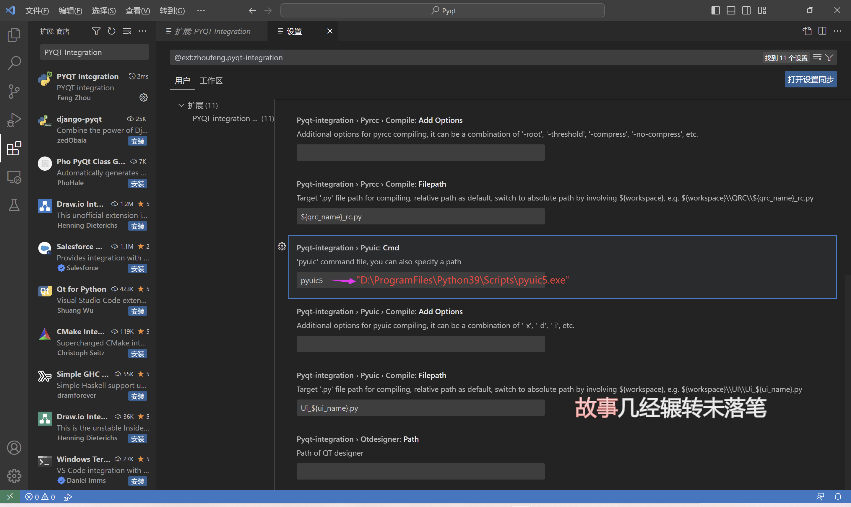
Task: Toggle the primary sidebar visibility
Action: coord(715,10)
